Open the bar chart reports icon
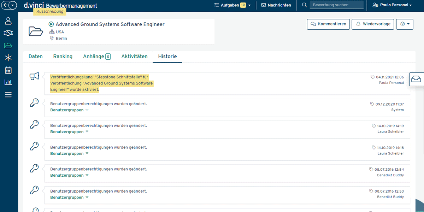The height and width of the screenshot is (212, 424). click(x=8, y=82)
